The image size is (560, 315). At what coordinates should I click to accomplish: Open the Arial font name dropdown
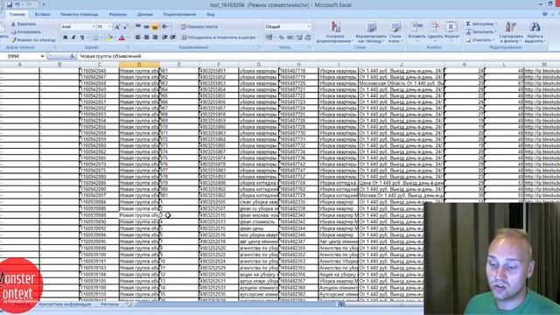(94, 27)
